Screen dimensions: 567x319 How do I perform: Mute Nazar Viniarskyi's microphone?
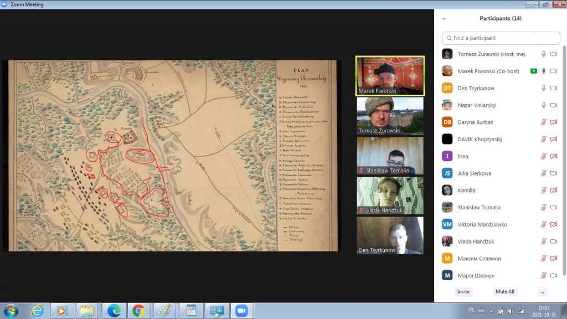click(x=544, y=105)
